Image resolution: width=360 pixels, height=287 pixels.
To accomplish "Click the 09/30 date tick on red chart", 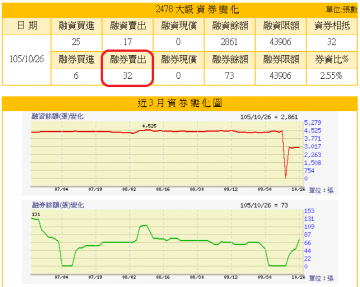I will tap(264, 189).
